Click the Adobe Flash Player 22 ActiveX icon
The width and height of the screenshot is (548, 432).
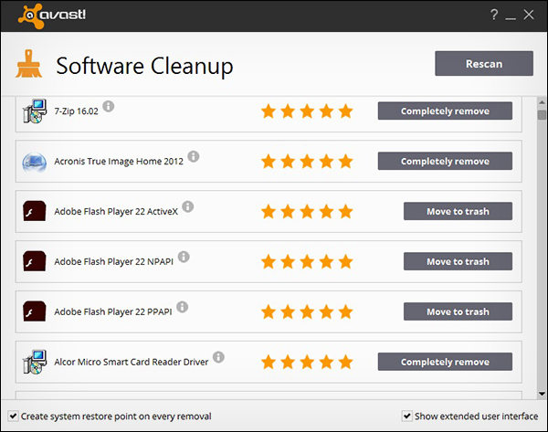(35, 211)
